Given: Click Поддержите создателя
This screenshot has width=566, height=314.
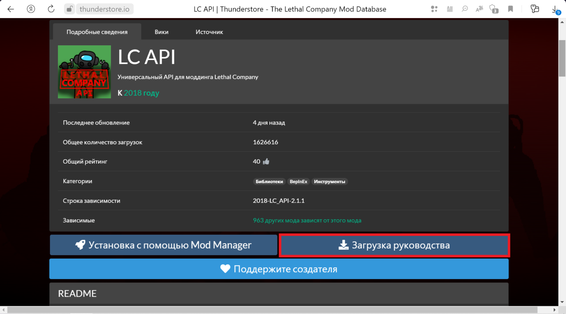Looking at the screenshot, I should 279,269.
